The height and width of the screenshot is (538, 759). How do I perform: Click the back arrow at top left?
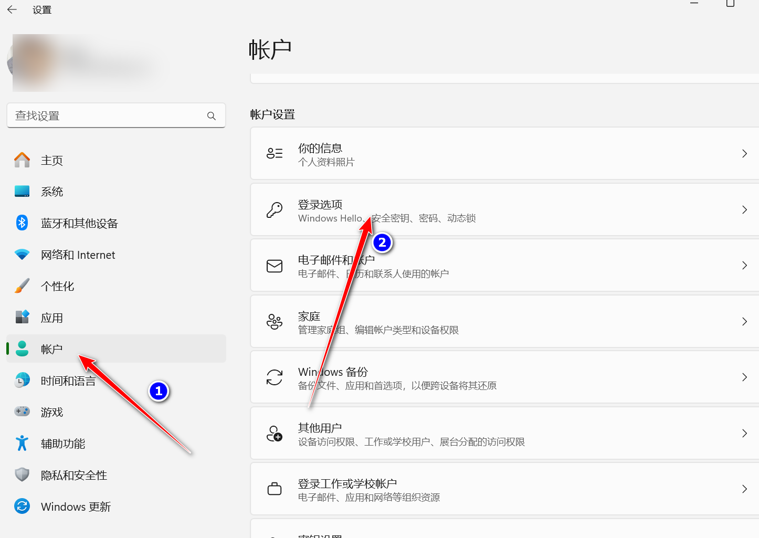(12, 9)
